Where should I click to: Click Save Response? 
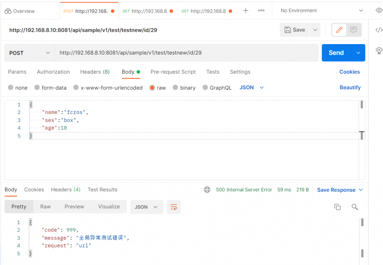[x=336, y=190]
